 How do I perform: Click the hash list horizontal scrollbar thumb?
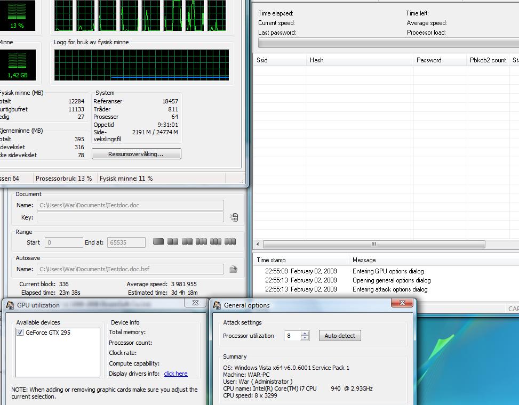pyautogui.click(x=374, y=244)
